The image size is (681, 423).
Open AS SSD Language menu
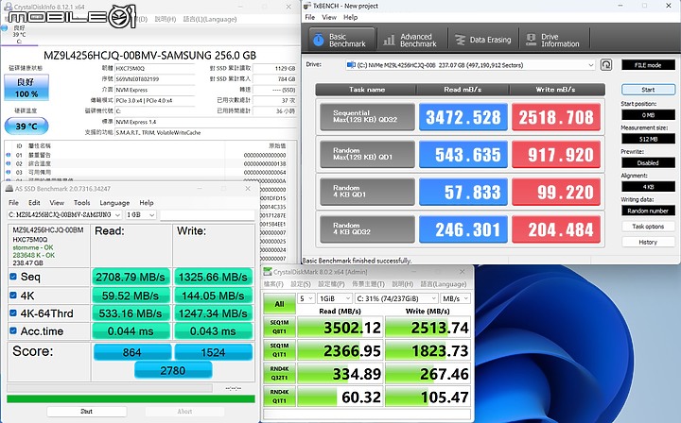point(114,202)
